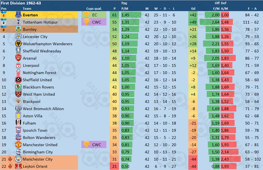Screen dimensions: 263x170
Task: Click the Everton club crest
Action: (x=18, y=15)
